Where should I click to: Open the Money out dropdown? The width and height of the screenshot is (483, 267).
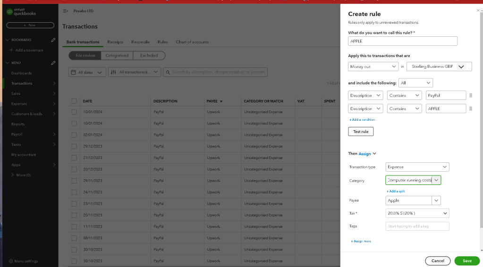[x=373, y=67]
